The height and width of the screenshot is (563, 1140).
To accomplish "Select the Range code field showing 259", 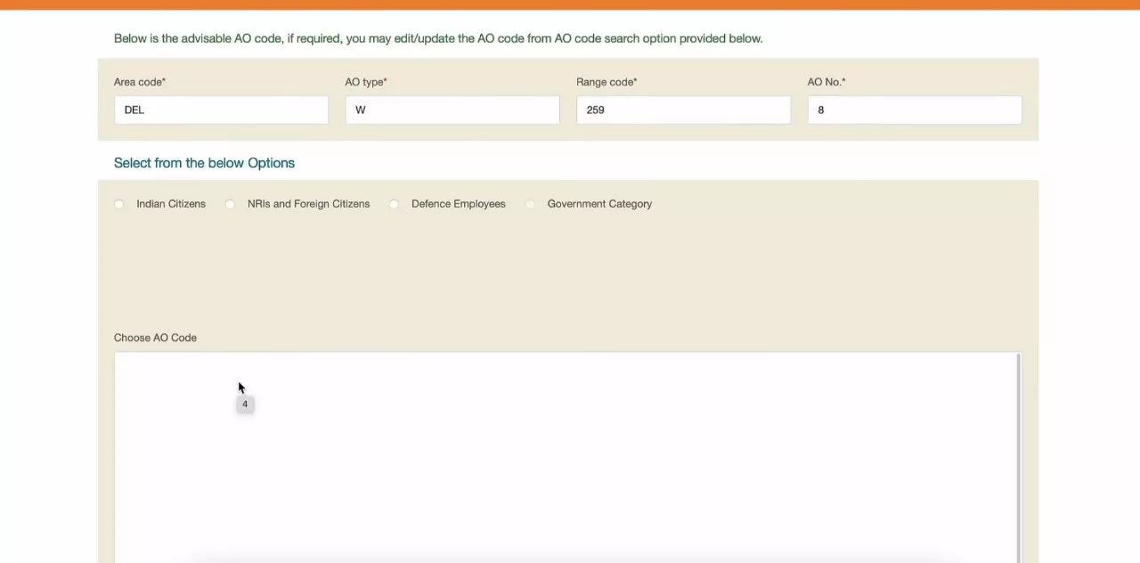I will point(683,110).
